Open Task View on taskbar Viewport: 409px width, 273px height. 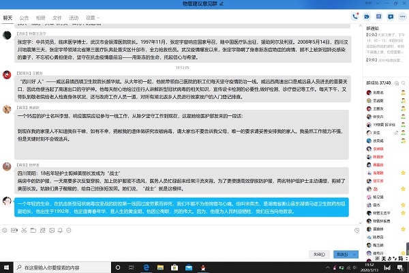pos(132,268)
